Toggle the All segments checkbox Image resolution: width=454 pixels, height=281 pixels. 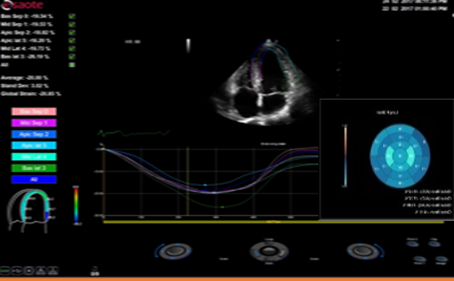[x=72, y=66]
